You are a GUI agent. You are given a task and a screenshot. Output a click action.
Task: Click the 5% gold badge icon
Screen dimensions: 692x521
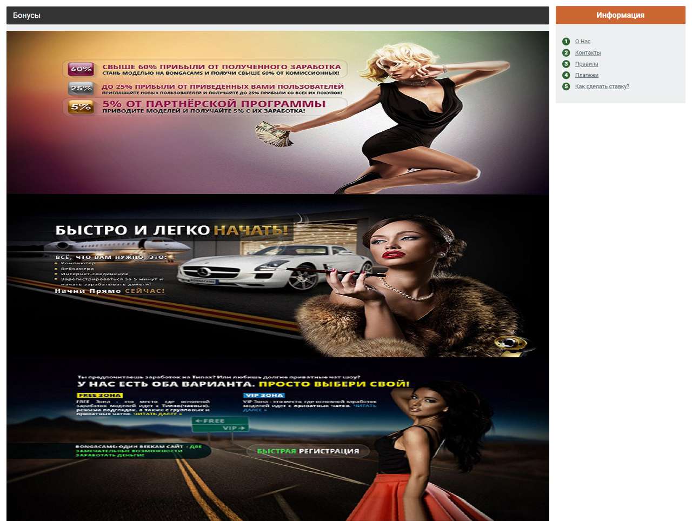point(81,106)
